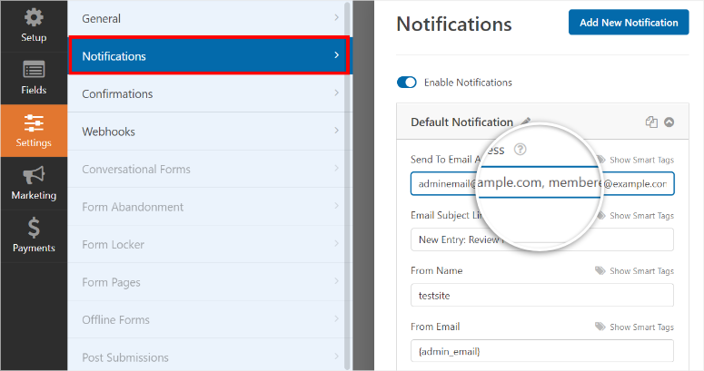Click the From Email smart tag icon
Viewport: 704px width, 371px height.
(600, 327)
